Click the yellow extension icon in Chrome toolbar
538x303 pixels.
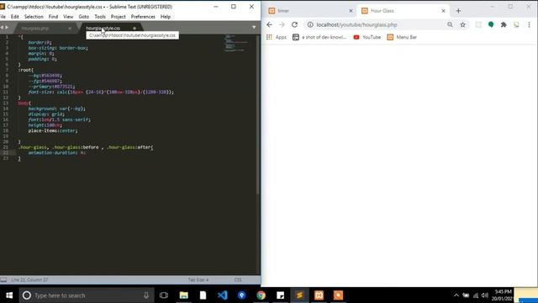coord(516,24)
